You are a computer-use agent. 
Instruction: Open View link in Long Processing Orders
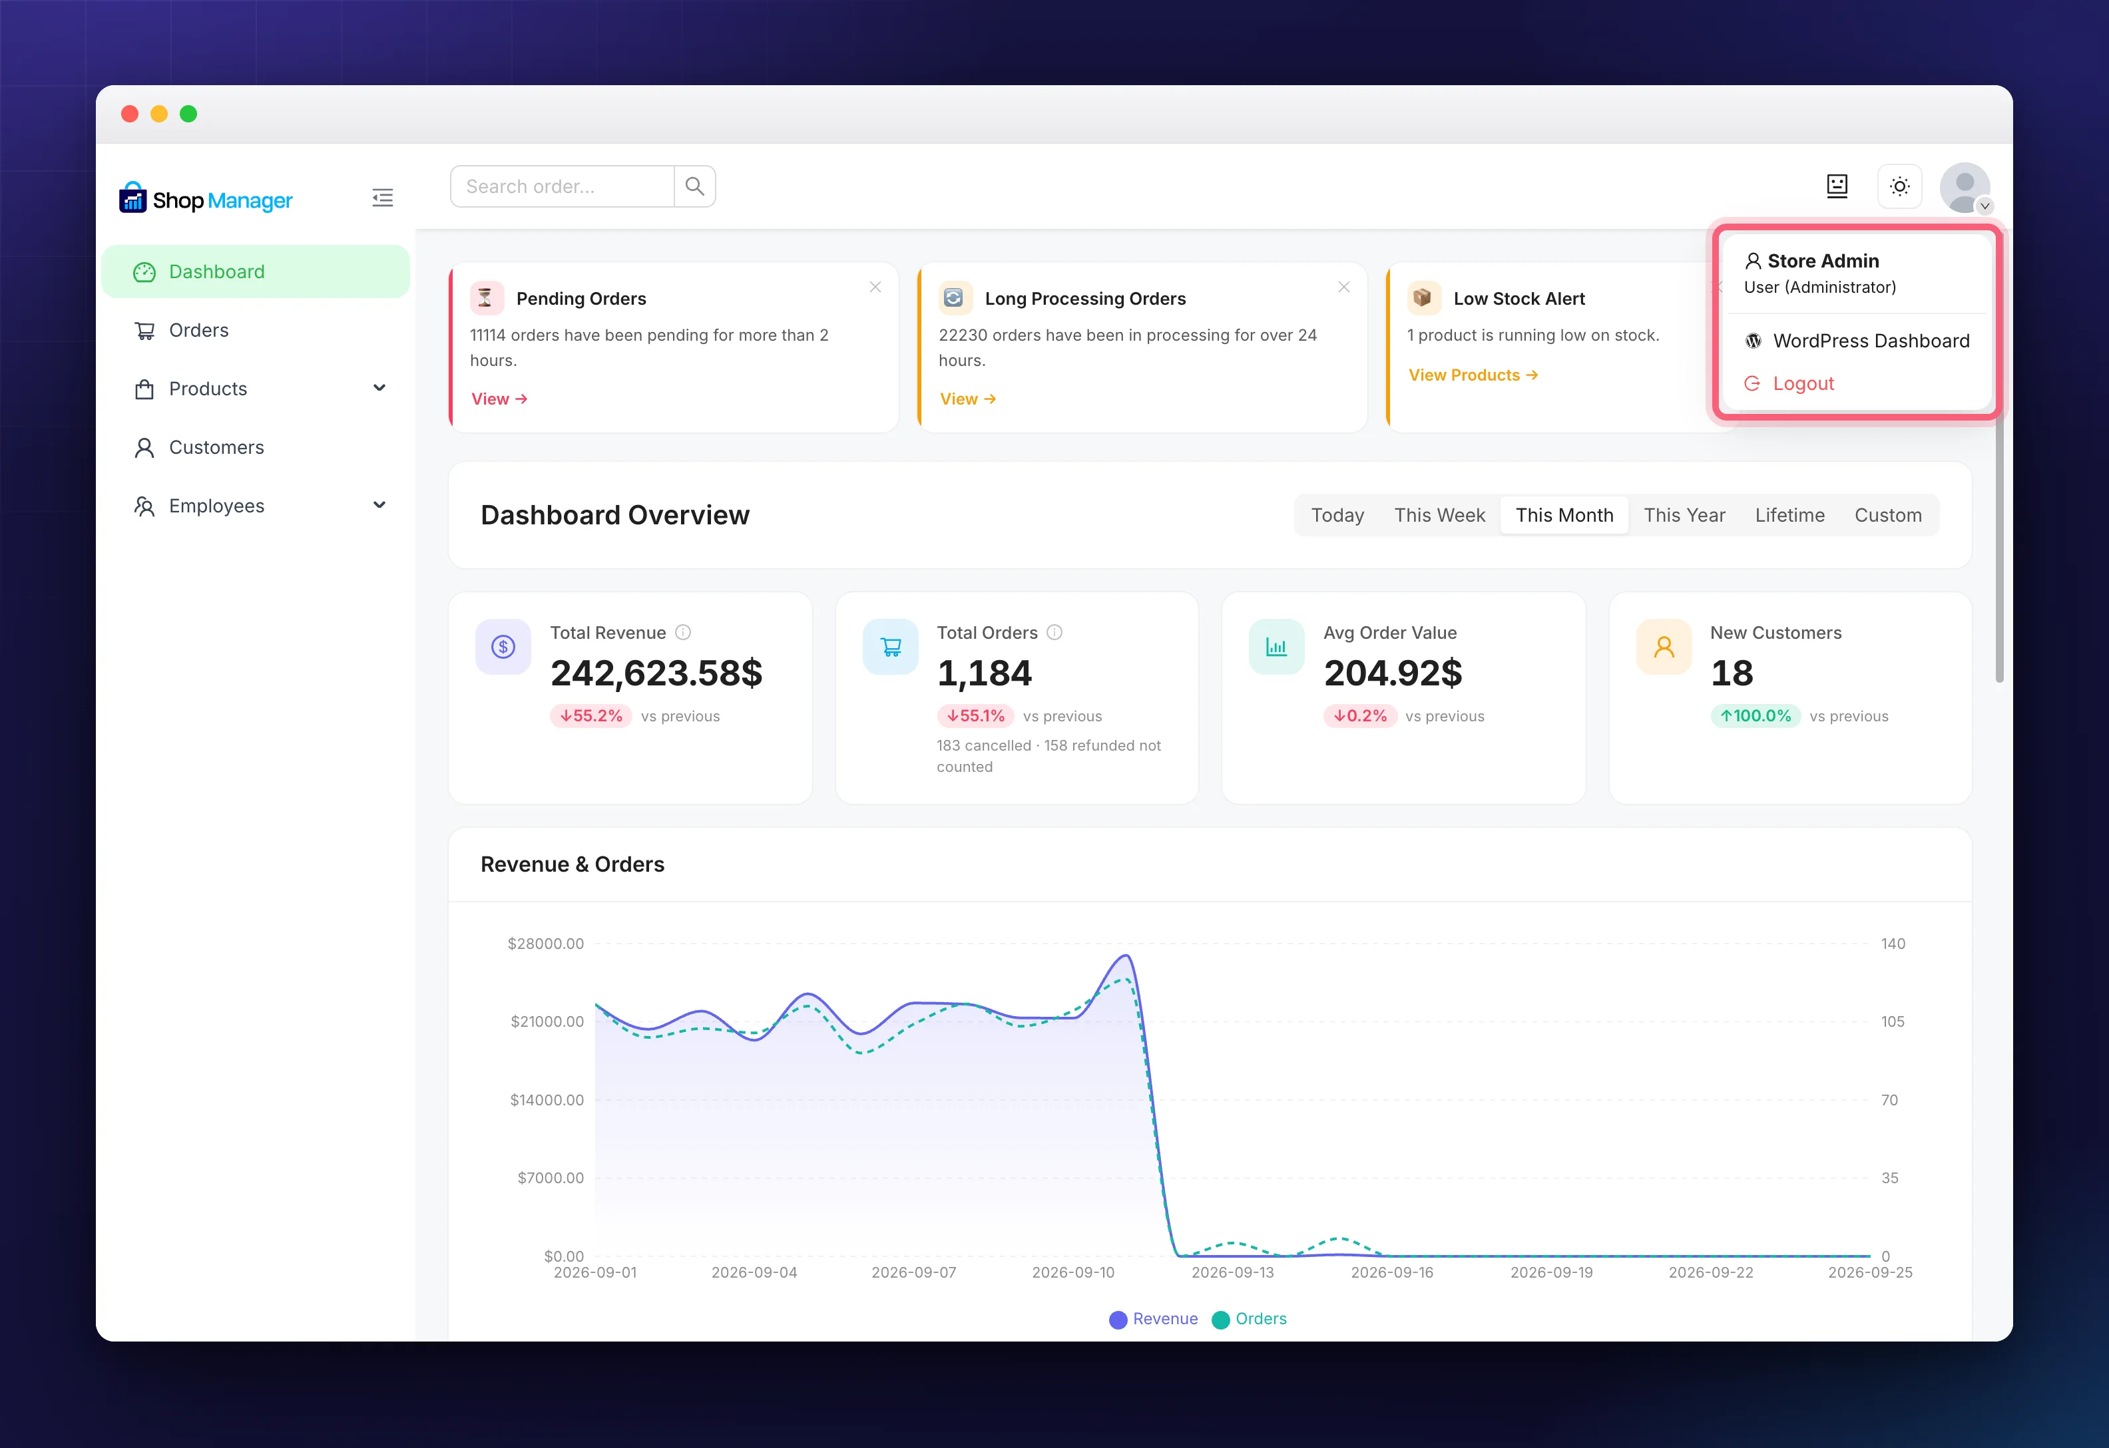[968, 399]
